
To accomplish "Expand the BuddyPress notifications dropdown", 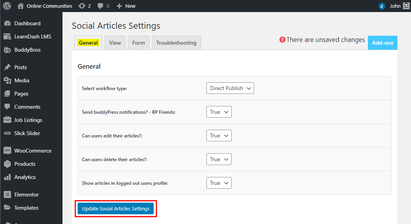I will [219, 112].
